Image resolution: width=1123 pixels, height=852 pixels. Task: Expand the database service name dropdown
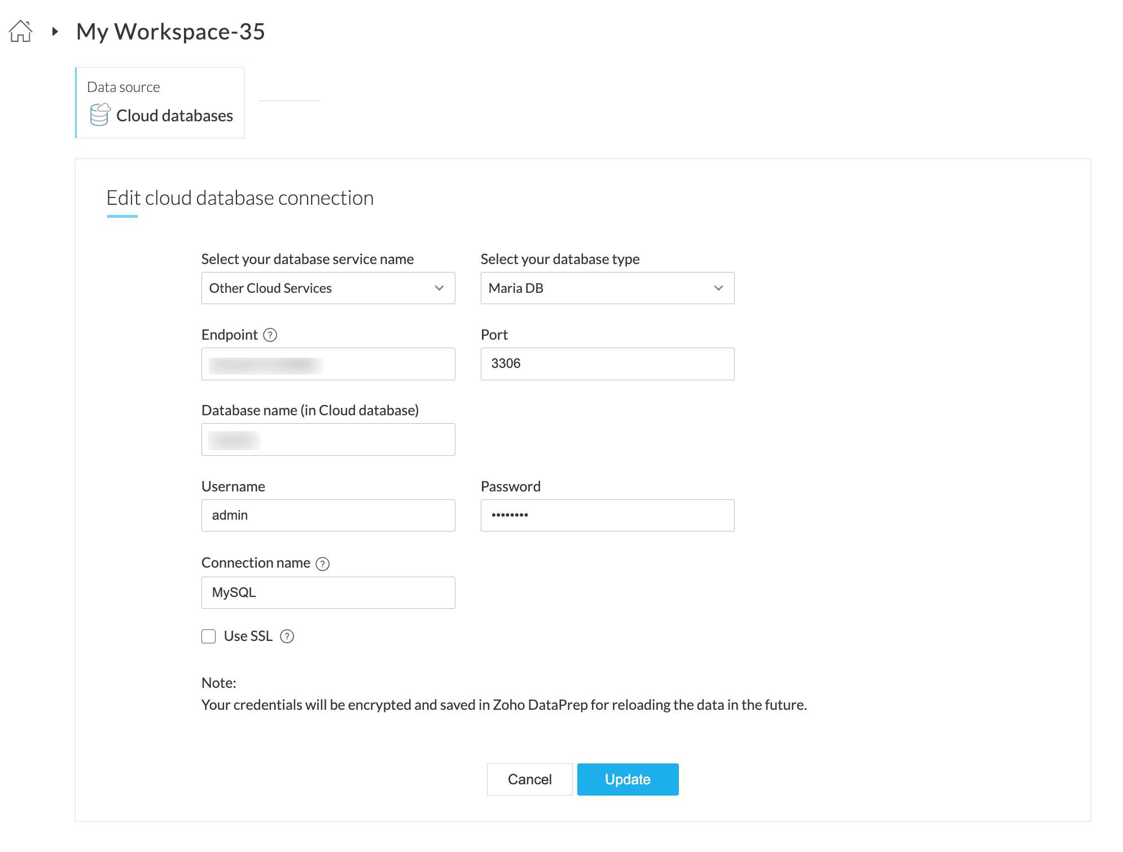click(x=328, y=288)
